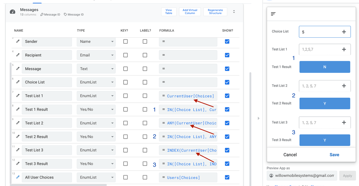The width and height of the screenshot is (359, 186).
Task: Toggle the Test 2 Result Y button
Action: 325,103
